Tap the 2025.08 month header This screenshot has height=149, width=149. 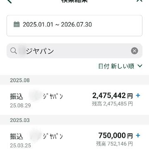(x=20, y=80)
